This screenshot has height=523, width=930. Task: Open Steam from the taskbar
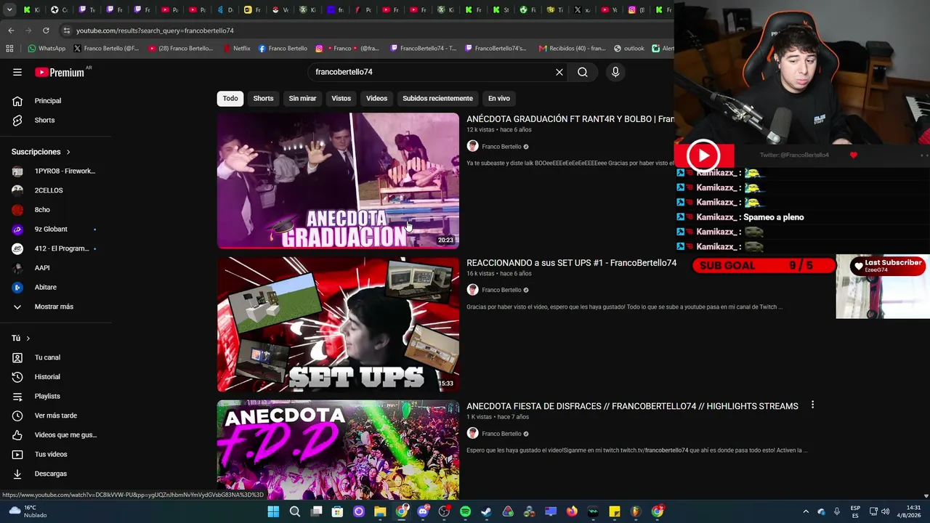tap(486, 511)
